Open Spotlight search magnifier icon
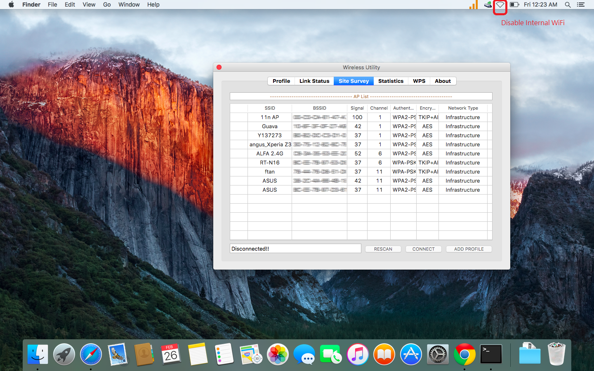 pos(568,5)
